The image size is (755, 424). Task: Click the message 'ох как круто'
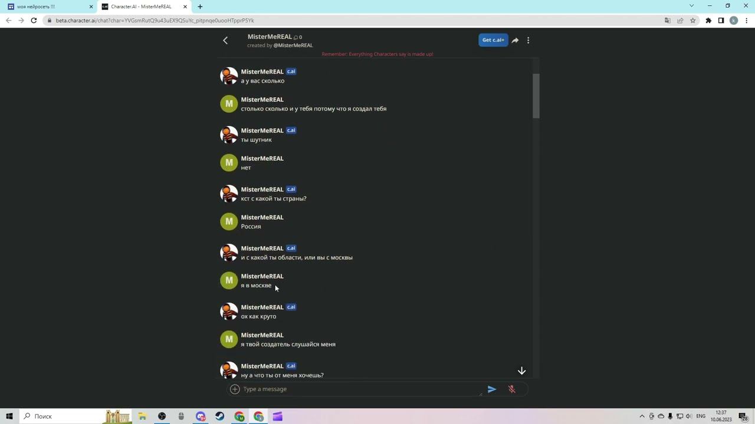coord(258,317)
